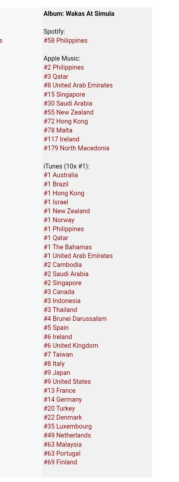179x482 pixels.
Task: Click the "#4 Brunei Darussalam" link
Action: [x=75, y=319]
